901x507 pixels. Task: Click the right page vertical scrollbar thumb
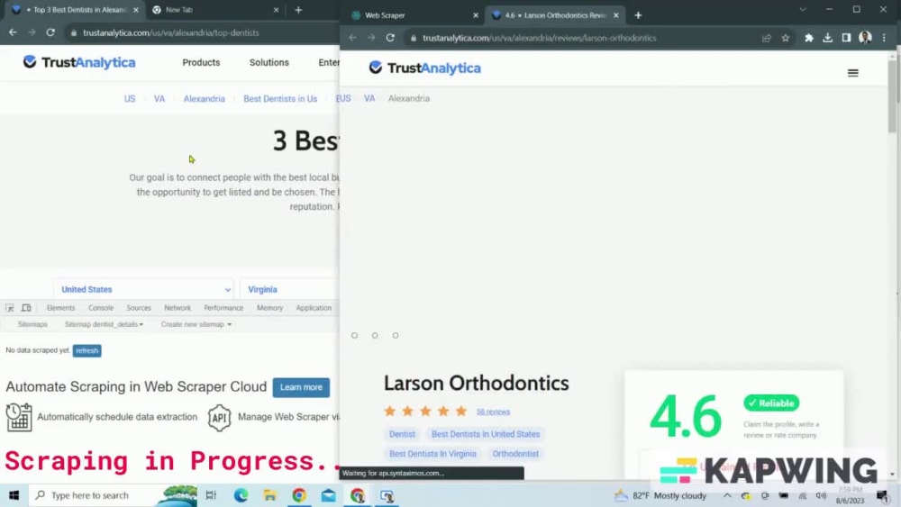(892, 95)
